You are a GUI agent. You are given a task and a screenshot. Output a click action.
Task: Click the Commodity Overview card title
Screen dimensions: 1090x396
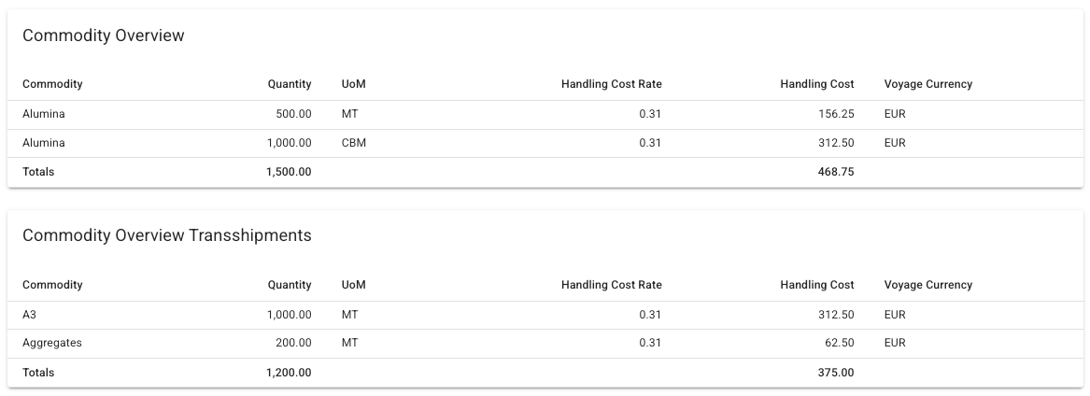104,35
